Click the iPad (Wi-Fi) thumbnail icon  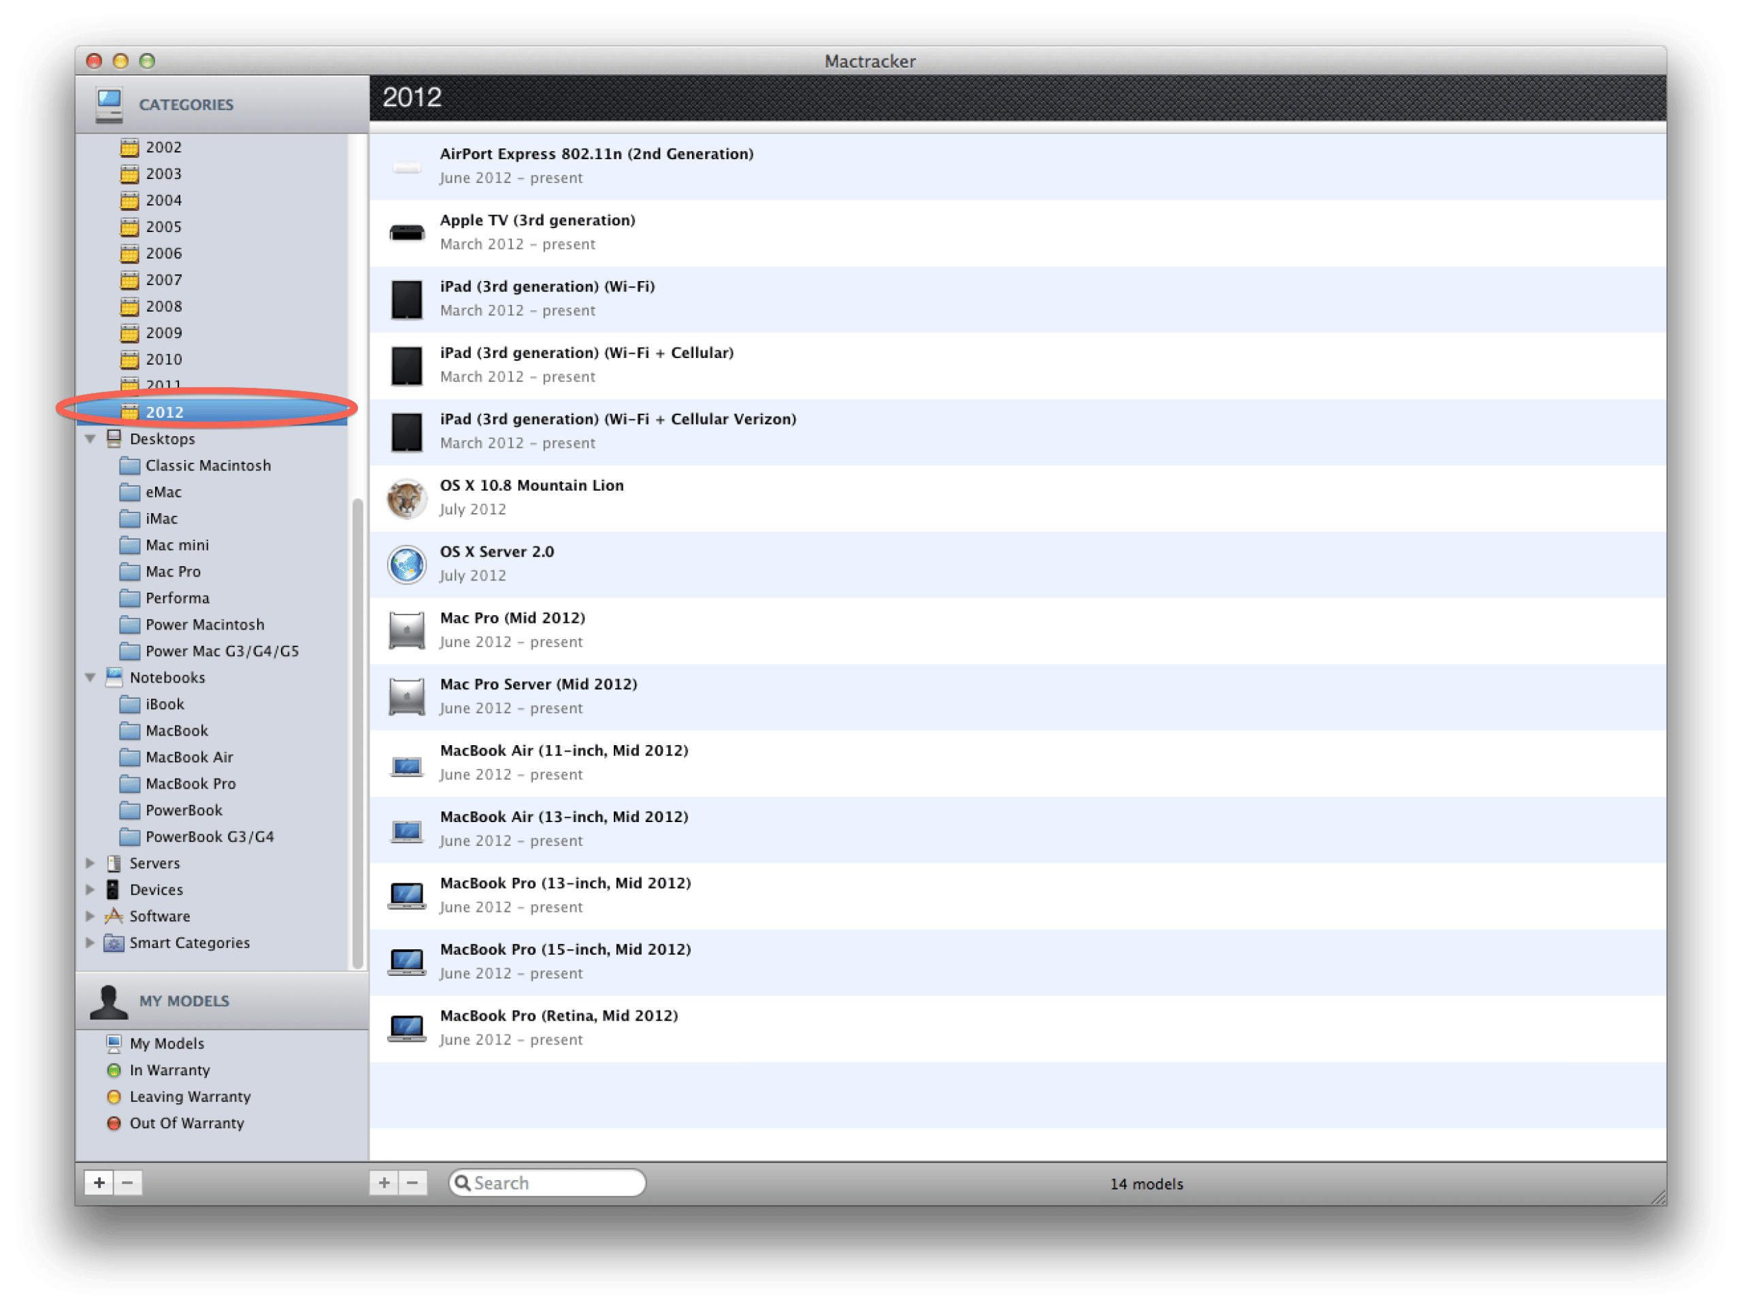coord(407,299)
